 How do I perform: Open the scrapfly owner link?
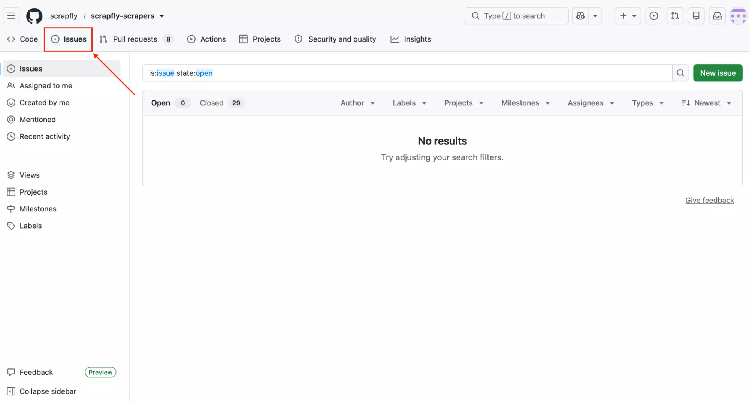(x=64, y=16)
